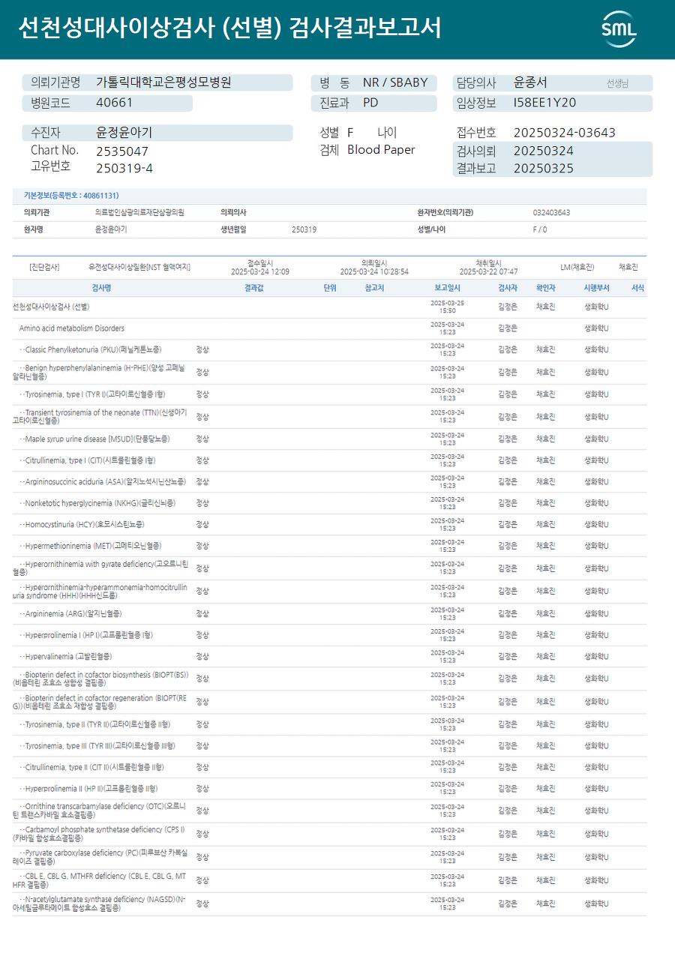675x953 pixels.
Task: Select the Hypervalinemia test row
Action: point(329,657)
